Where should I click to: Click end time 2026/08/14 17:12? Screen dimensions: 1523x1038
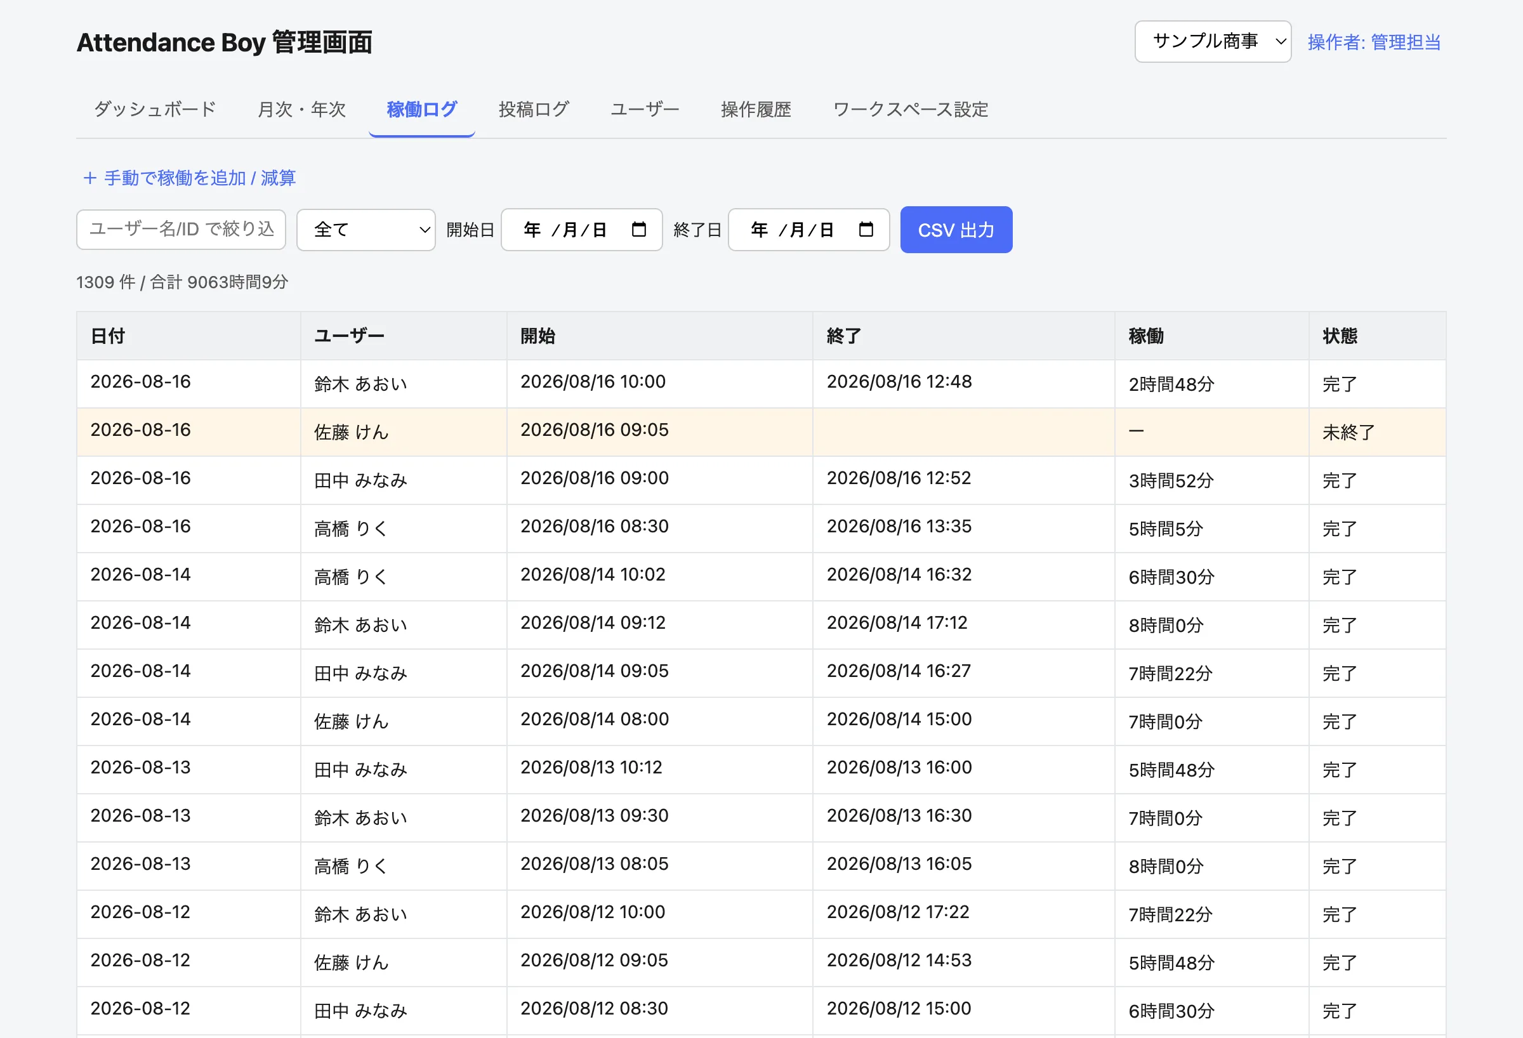tap(897, 622)
